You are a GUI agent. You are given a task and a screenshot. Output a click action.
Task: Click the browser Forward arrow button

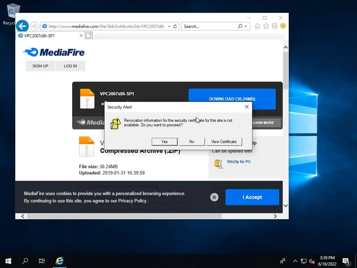(x=35, y=26)
